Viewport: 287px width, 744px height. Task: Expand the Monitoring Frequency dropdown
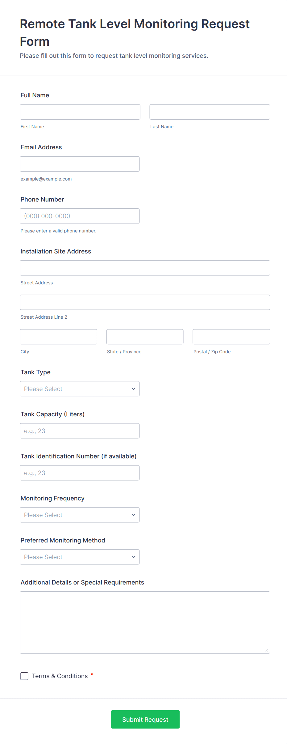point(79,515)
